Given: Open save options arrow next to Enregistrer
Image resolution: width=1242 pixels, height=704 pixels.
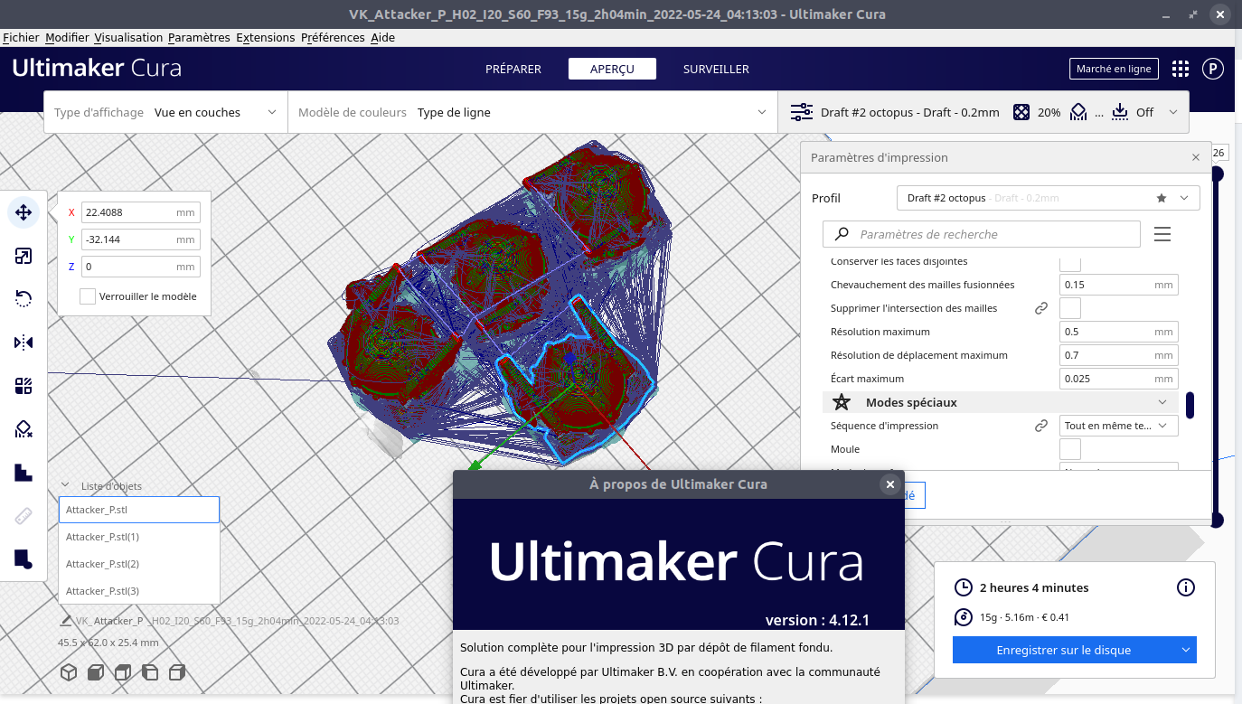Looking at the screenshot, I should (x=1185, y=650).
